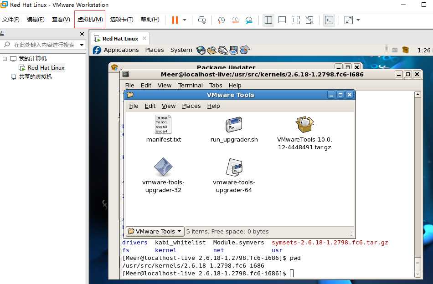The width and height of the screenshot is (433, 284).
Task: Toggle the library sidebar view
Action: coord(268,20)
